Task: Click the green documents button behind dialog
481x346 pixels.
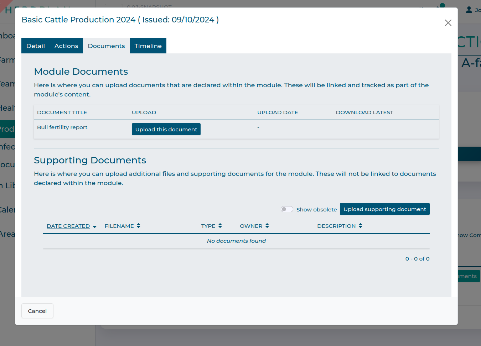Action: [x=469, y=276]
